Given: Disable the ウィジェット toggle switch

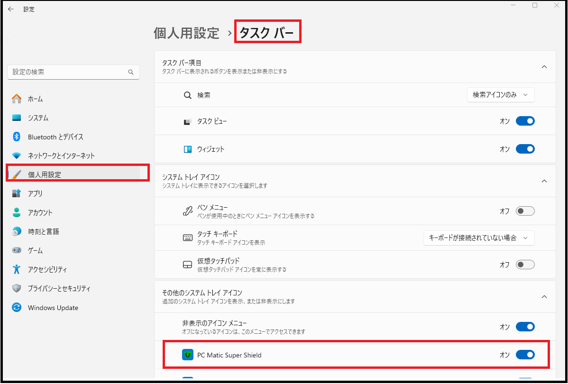Looking at the screenshot, I should coord(525,149).
